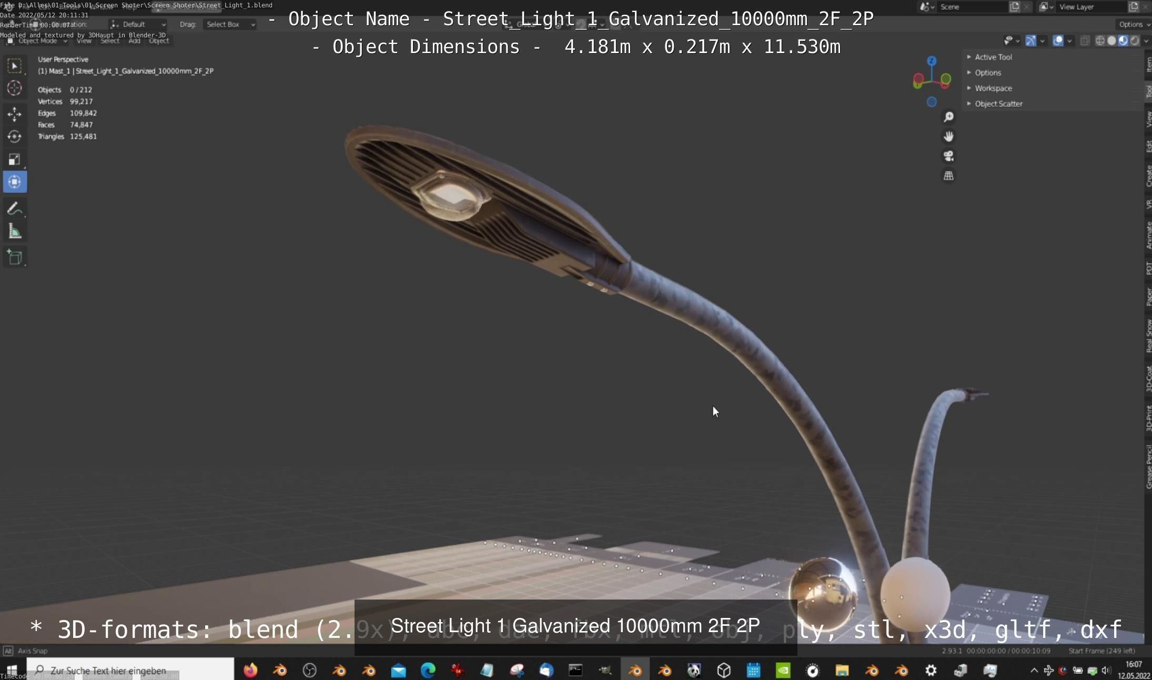Open the Default orientation dropdown
The height and width of the screenshot is (680, 1152).
click(138, 24)
